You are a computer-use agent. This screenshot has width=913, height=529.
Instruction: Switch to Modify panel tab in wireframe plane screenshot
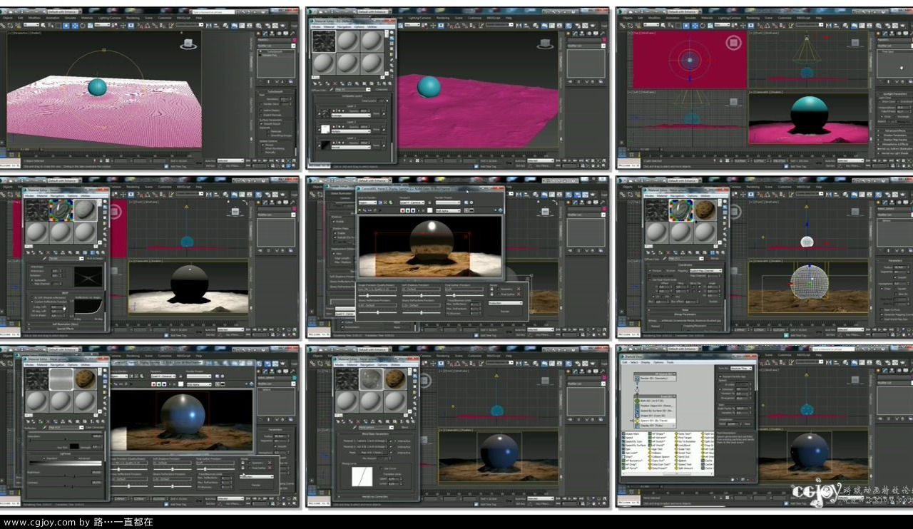[x=265, y=34]
